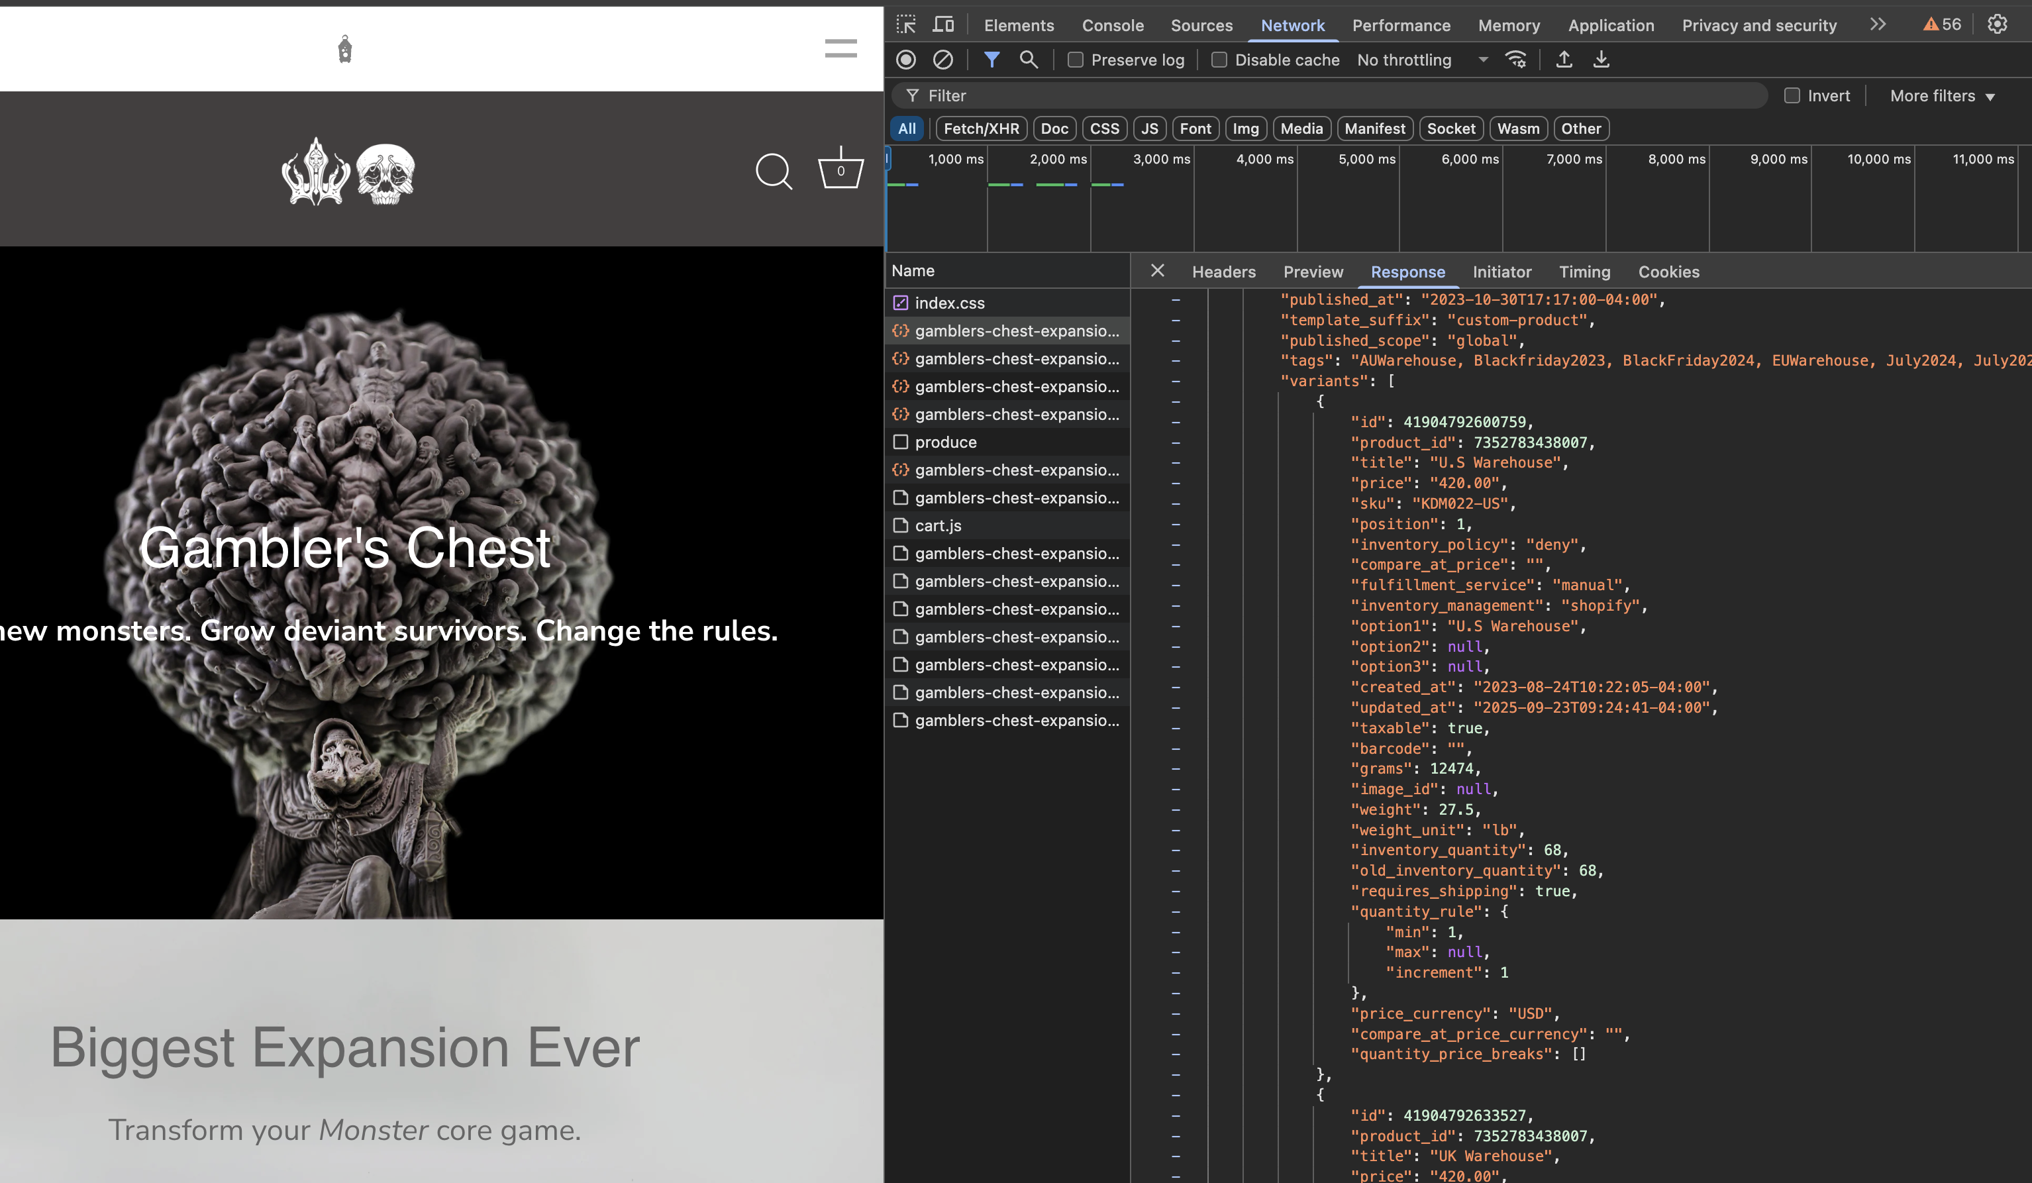Open the Headers tab of request
The width and height of the screenshot is (2032, 1183).
(1223, 272)
